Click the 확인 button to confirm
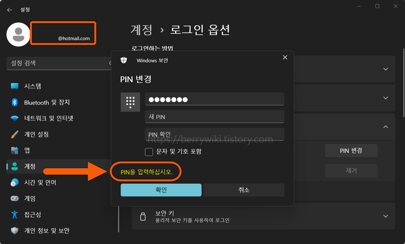405x244 pixels. coord(161,190)
